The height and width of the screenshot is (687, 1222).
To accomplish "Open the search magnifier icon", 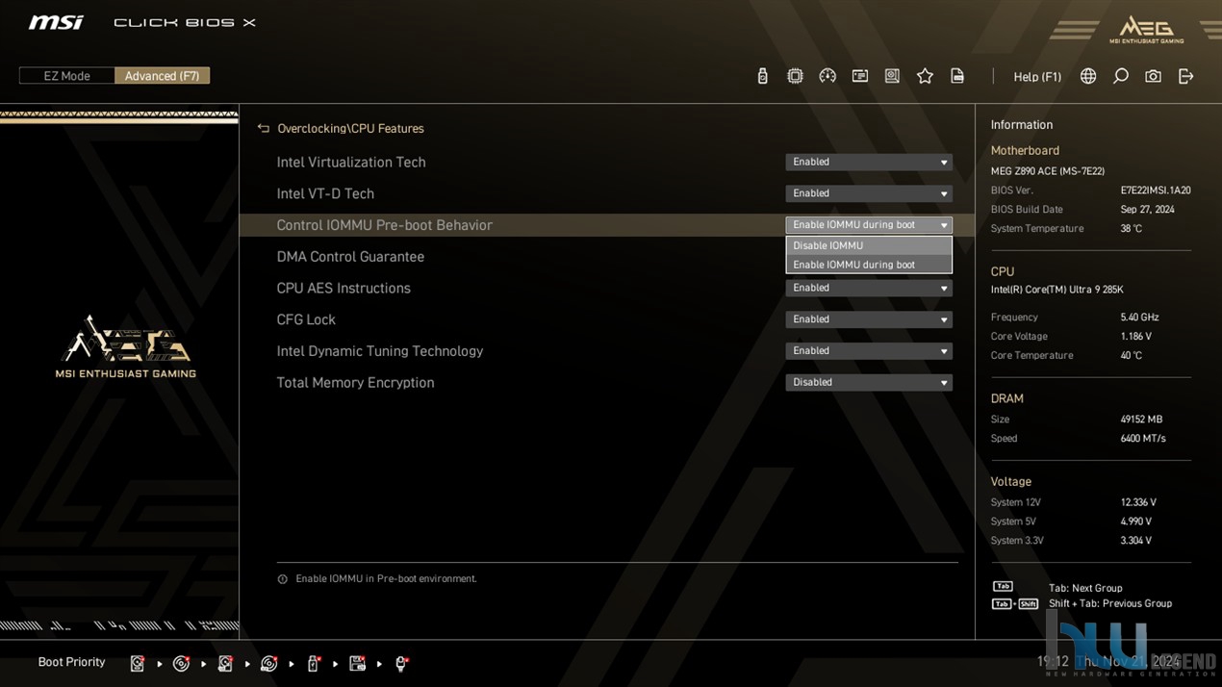I will 1120,76.
